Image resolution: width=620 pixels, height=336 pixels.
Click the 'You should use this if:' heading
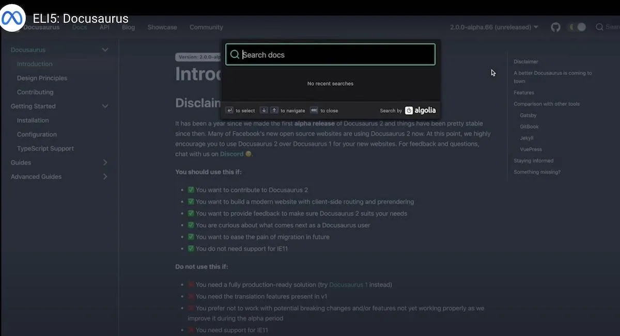pos(208,172)
